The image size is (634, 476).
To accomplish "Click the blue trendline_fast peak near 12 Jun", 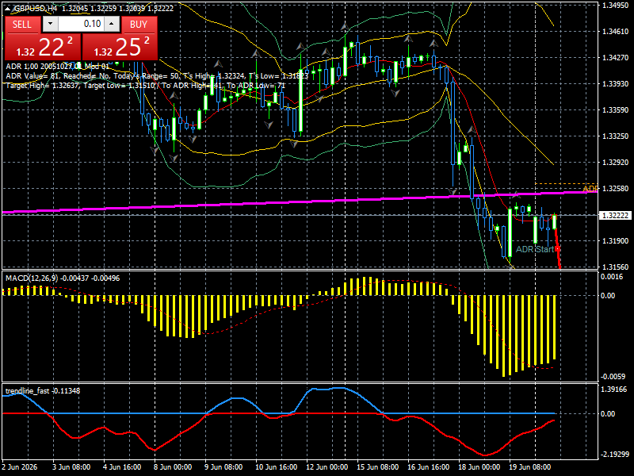I will coord(327,389).
